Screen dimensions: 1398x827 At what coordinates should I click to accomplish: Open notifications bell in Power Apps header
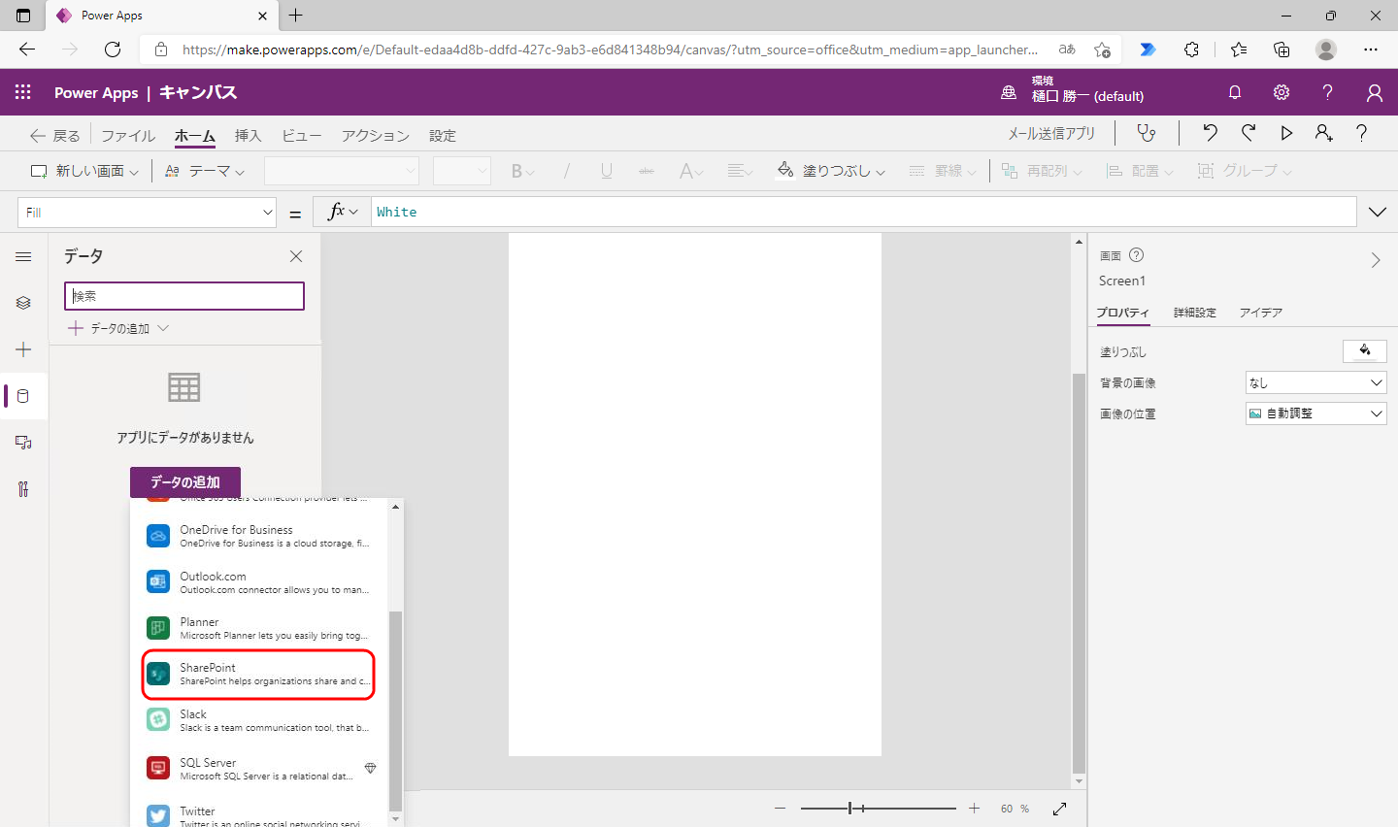tap(1235, 92)
